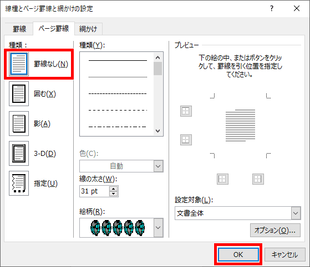Click the page preview document image
The image size is (310, 267).
(240, 125)
